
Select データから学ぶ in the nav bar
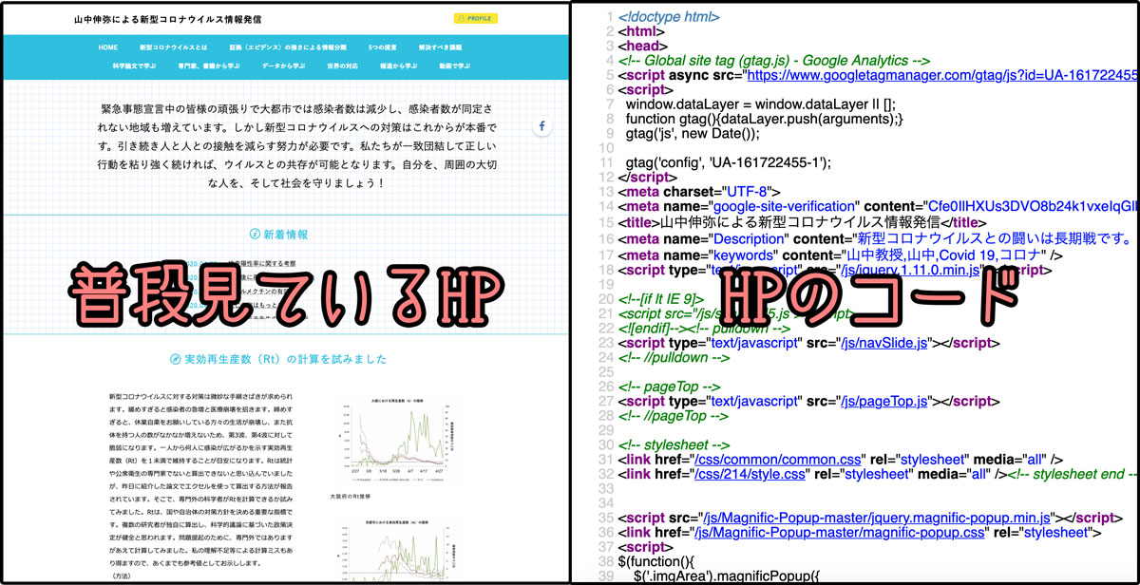pyautogui.click(x=283, y=66)
